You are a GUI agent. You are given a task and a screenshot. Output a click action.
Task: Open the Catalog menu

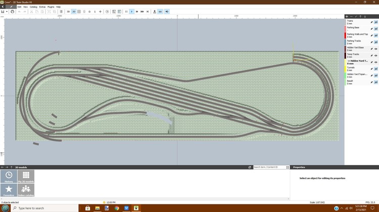(33, 7)
